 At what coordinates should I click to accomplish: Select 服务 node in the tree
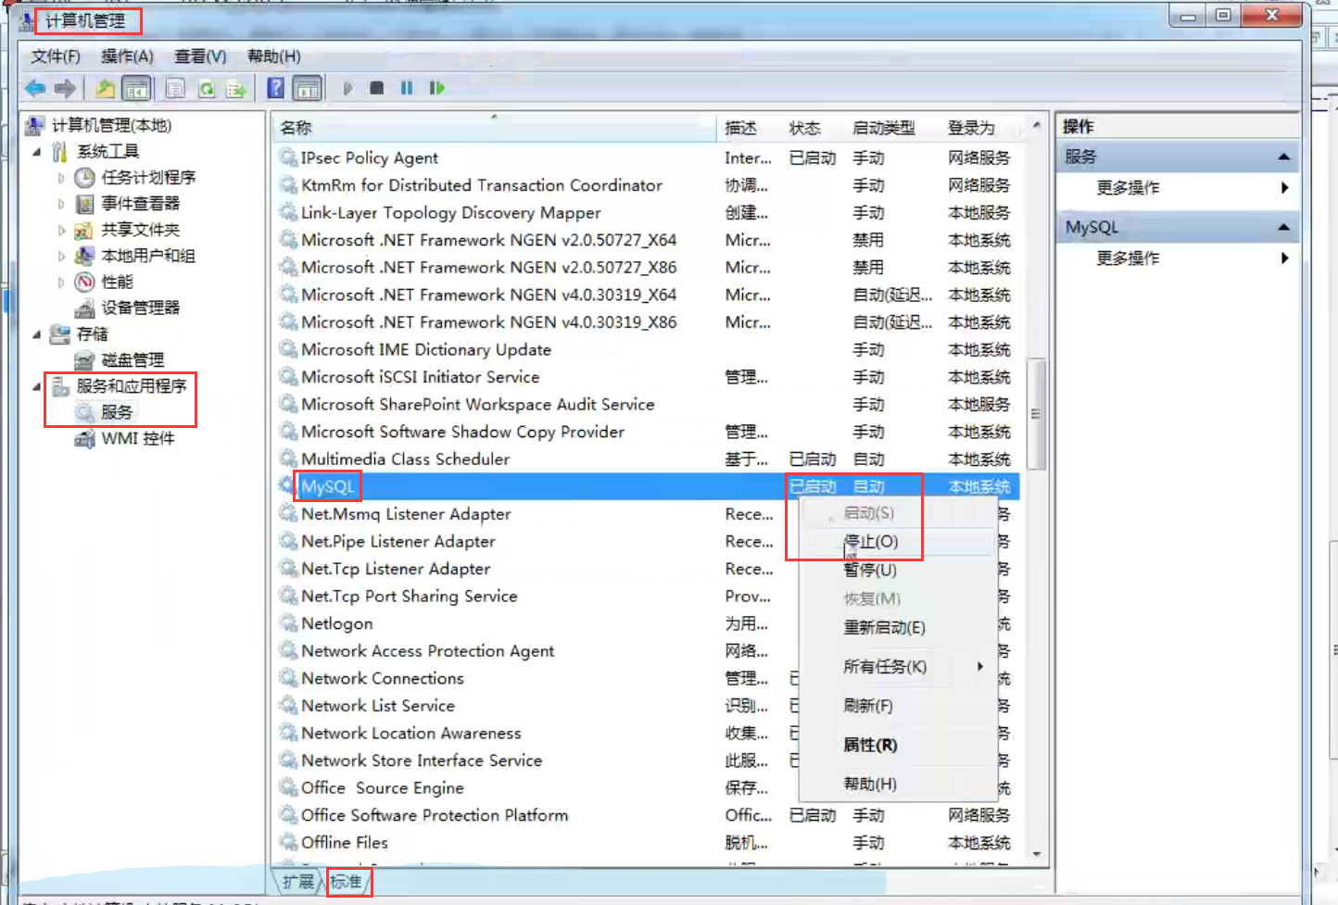[x=117, y=412]
